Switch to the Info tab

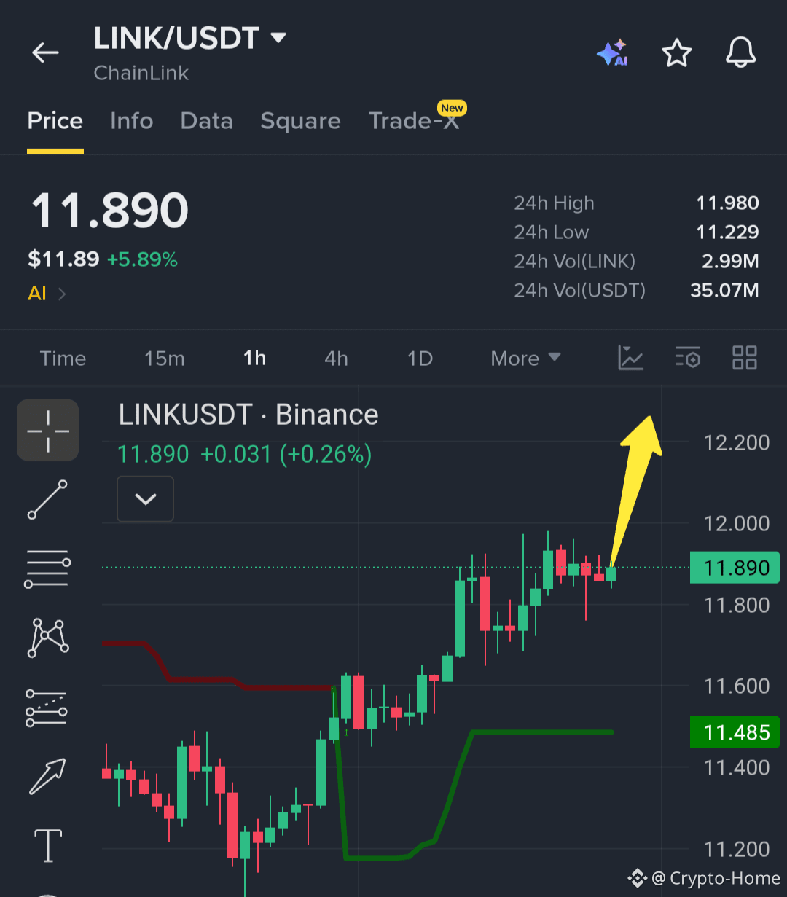point(131,121)
